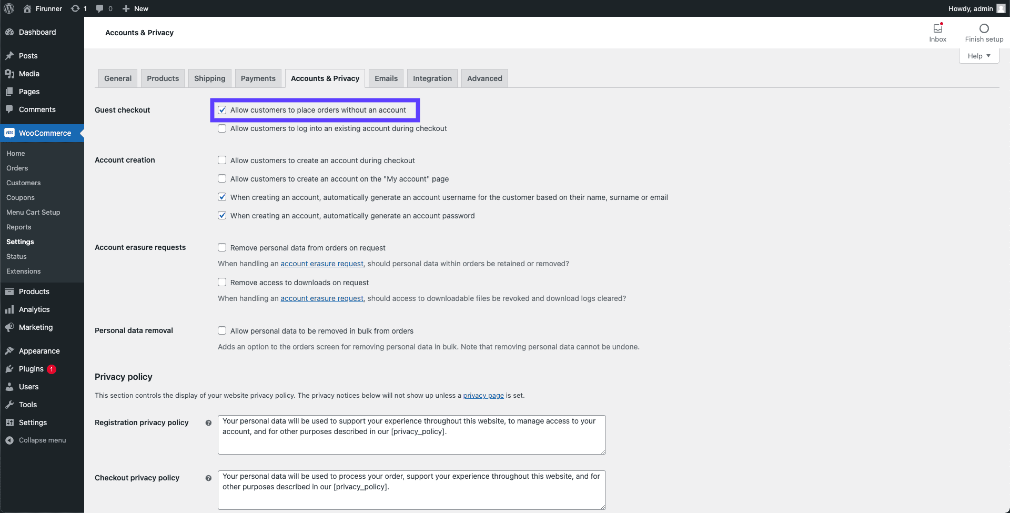Click the updates refresh icon
1010x513 pixels.
[75, 8]
